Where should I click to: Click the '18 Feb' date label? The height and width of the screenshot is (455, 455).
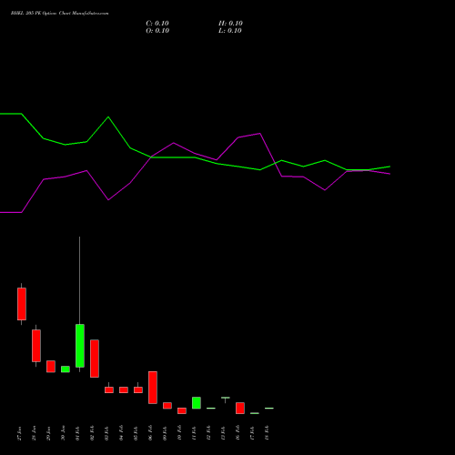tap(268, 433)
